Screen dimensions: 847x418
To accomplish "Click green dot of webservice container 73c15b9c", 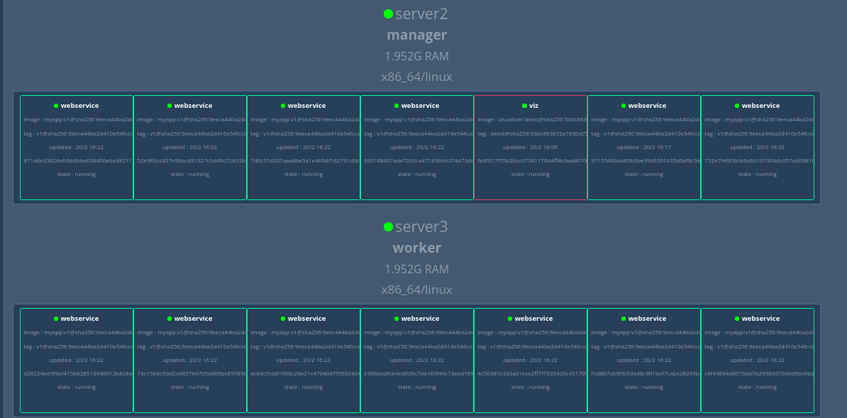I will tap(170, 319).
